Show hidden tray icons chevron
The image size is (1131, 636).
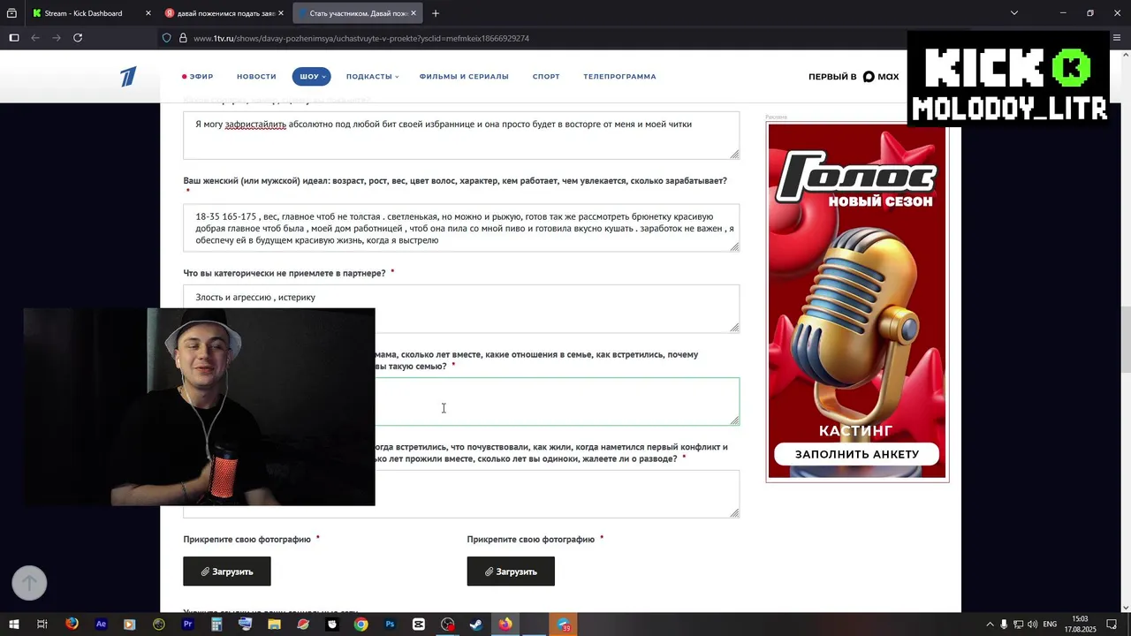click(x=990, y=624)
